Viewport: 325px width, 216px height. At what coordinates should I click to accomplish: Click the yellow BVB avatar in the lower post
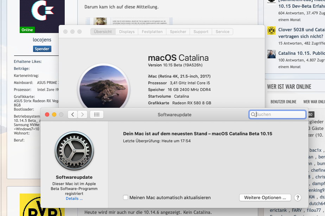click(x=42, y=205)
